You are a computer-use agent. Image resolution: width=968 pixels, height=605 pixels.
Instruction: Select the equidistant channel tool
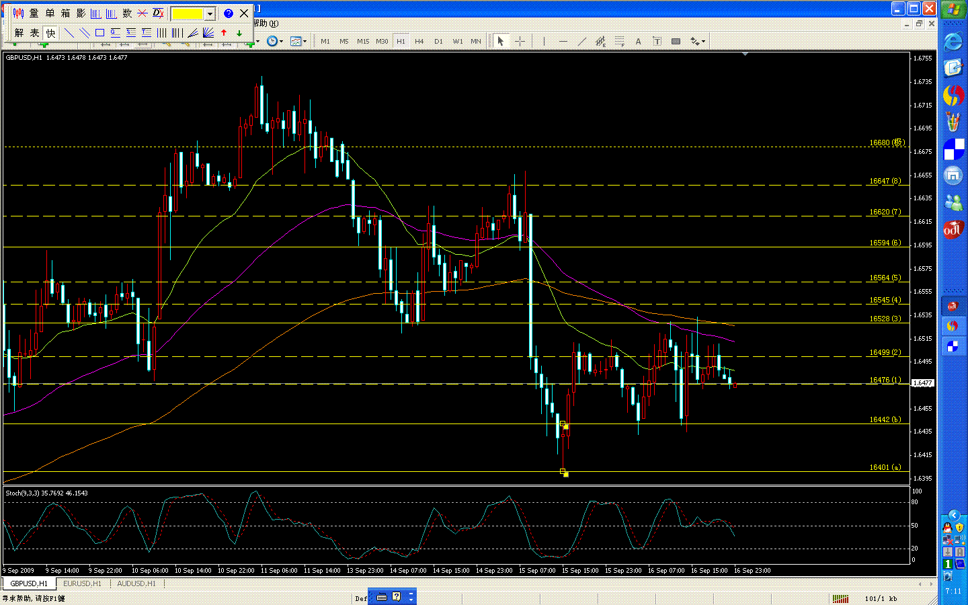coord(600,41)
